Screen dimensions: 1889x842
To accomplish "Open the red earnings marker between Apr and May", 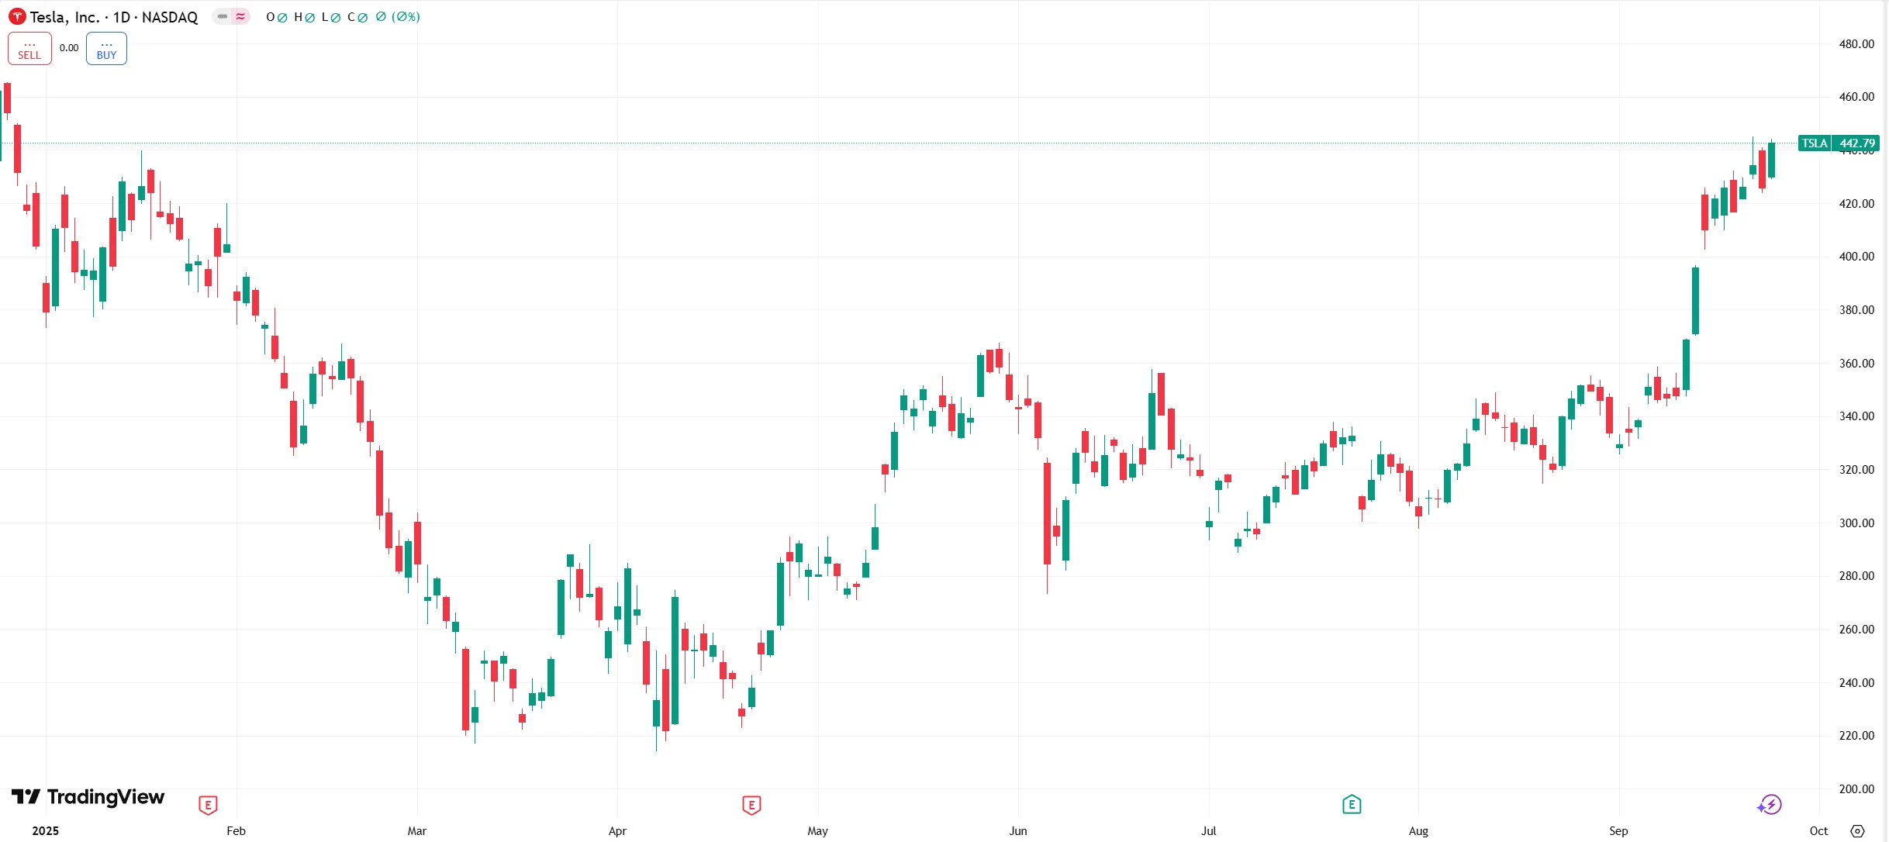I will [751, 805].
